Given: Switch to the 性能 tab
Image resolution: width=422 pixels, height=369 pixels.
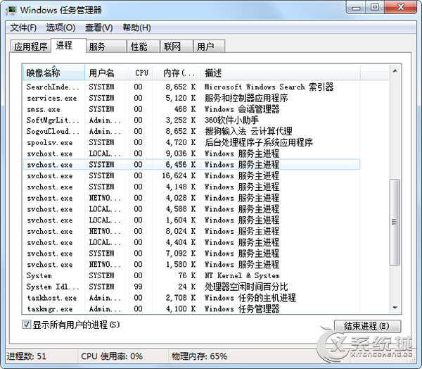Looking at the screenshot, I should (x=143, y=46).
